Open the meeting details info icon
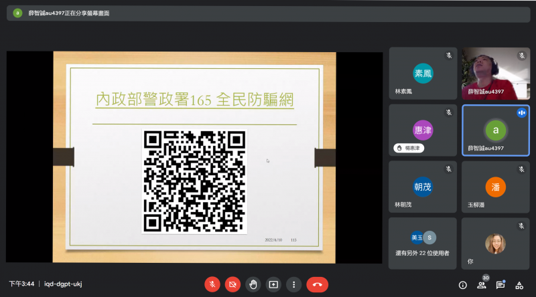 pyautogui.click(x=462, y=285)
